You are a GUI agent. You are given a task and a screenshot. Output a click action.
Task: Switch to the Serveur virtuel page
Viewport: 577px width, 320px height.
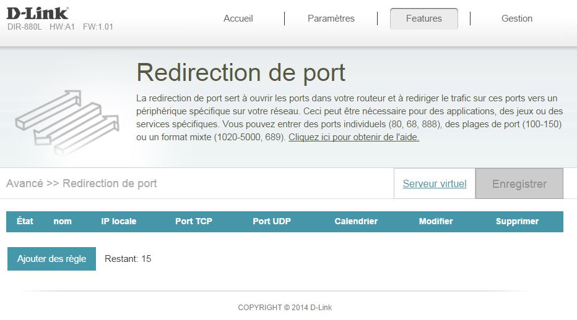tap(435, 183)
